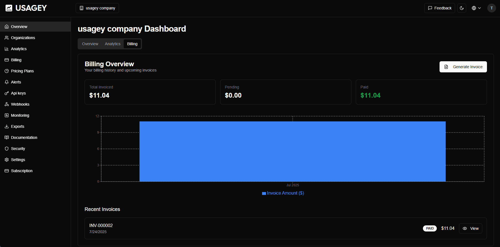
Task: Click the Generate Invoice button
Action: pyautogui.click(x=463, y=67)
